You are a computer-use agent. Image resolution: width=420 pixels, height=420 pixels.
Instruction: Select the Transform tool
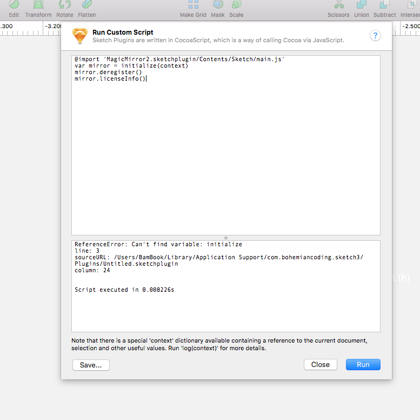coord(38,9)
